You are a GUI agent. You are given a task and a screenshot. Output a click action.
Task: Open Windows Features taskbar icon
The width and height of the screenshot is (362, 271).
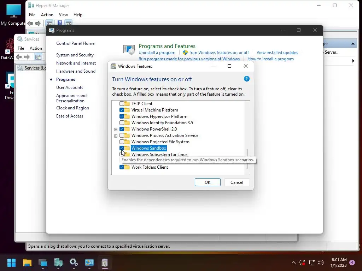[105, 263]
